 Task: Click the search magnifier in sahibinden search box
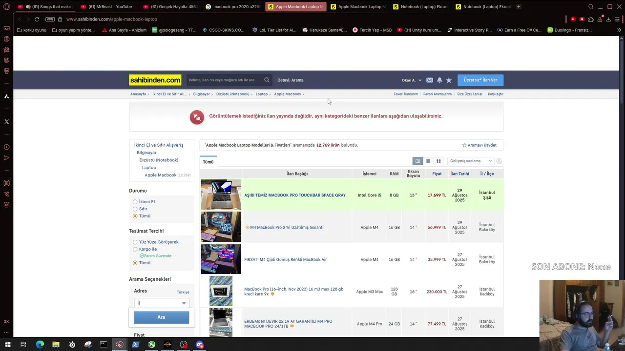tap(267, 80)
